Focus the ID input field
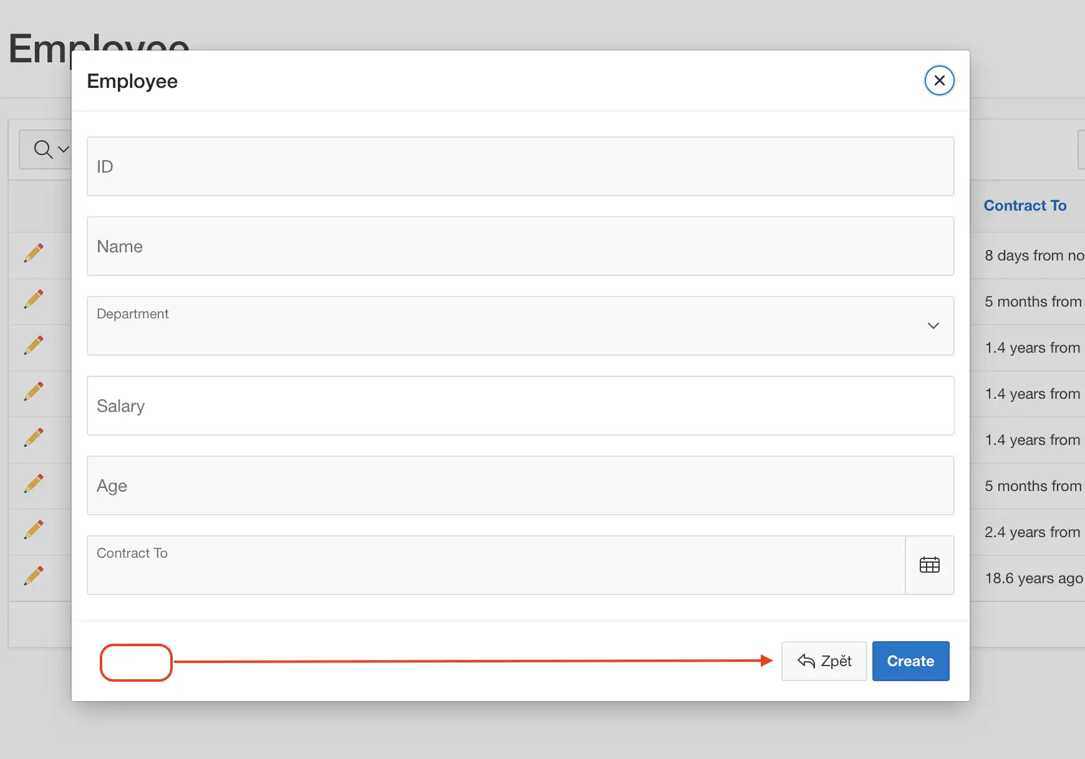 pyautogui.click(x=520, y=166)
